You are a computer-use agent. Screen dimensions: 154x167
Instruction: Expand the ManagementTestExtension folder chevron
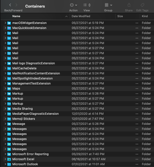coord(5,83)
